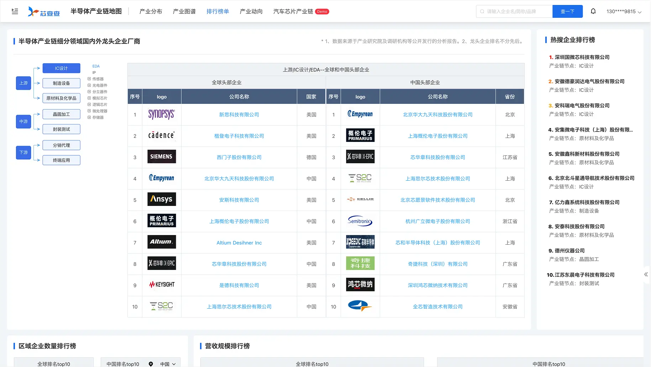Click the 芯查查 logo
The image size is (651, 367).
click(x=44, y=12)
